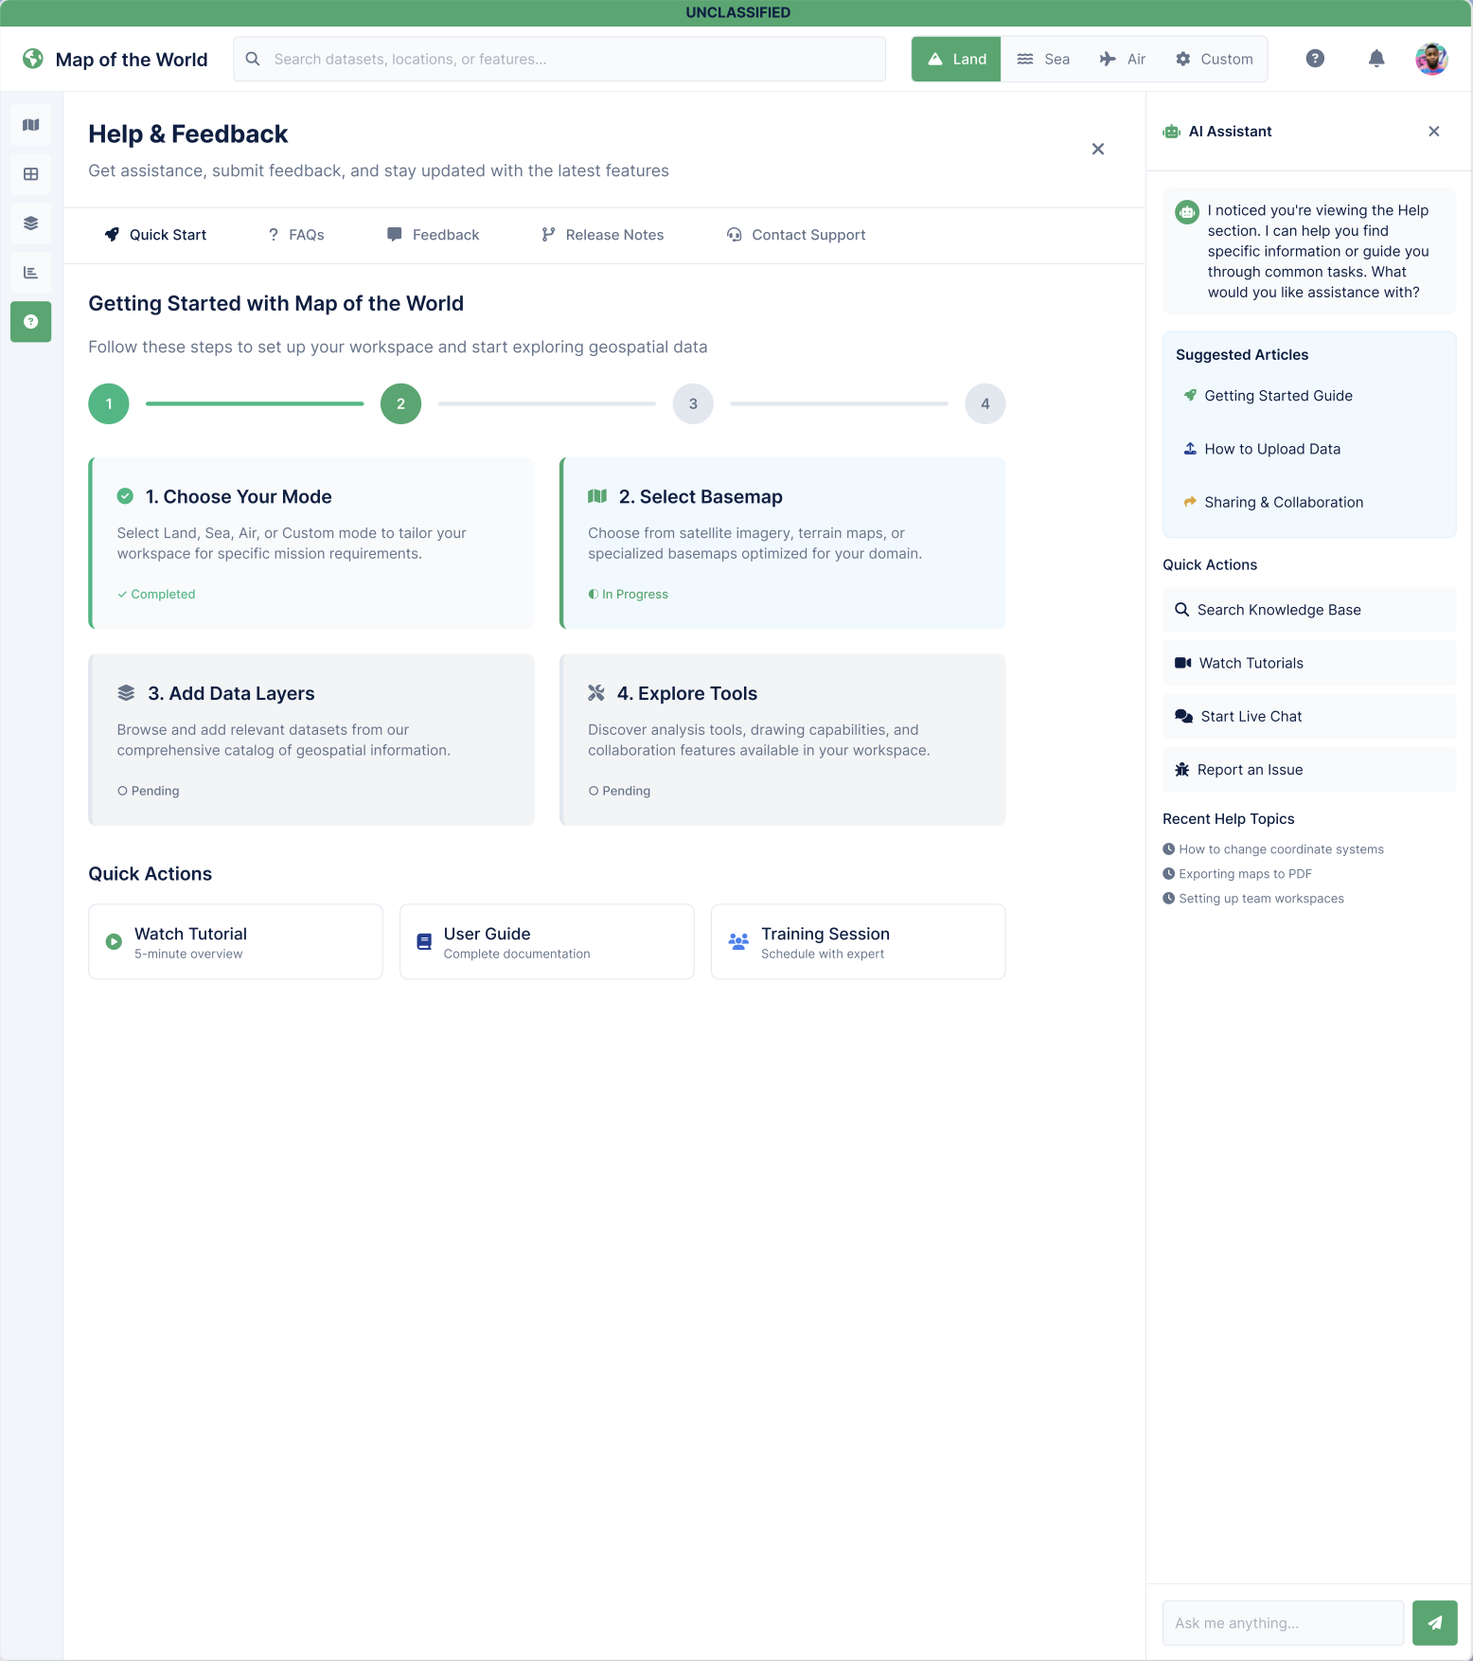1473x1661 pixels.
Task: Click the grid table sidebar icon
Action: pos(31,174)
